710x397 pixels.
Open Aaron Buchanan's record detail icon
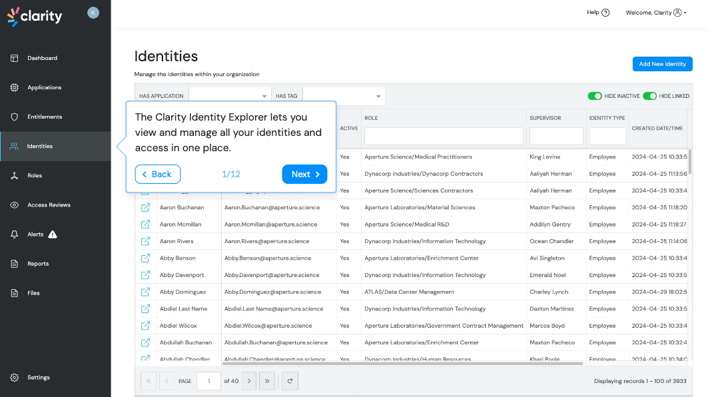[146, 207]
